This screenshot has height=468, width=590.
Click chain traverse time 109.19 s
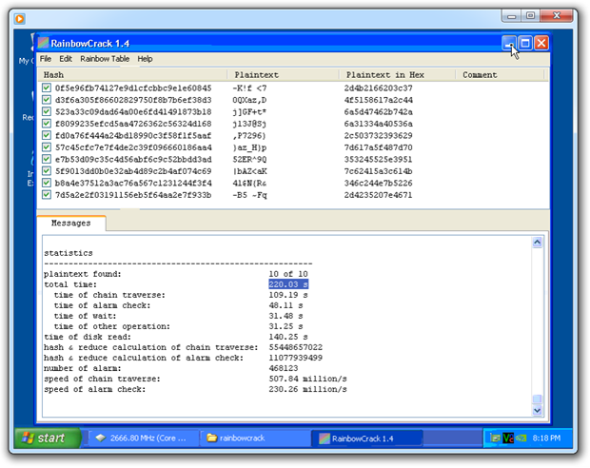[x=288, y=295]
